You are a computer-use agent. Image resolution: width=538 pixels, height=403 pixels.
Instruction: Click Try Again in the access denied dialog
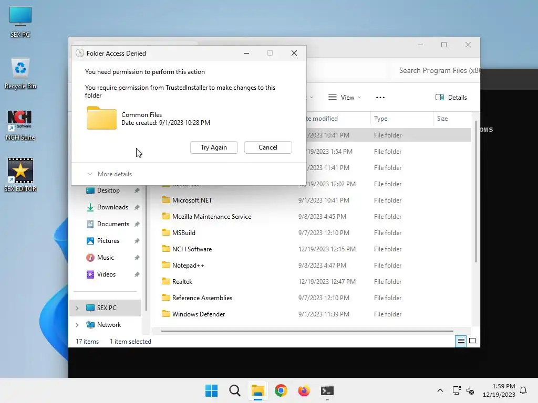214,147
